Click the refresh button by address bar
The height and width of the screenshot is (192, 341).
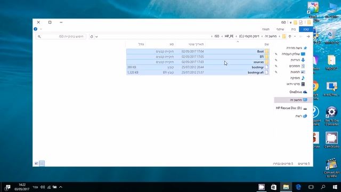point(92,37)
